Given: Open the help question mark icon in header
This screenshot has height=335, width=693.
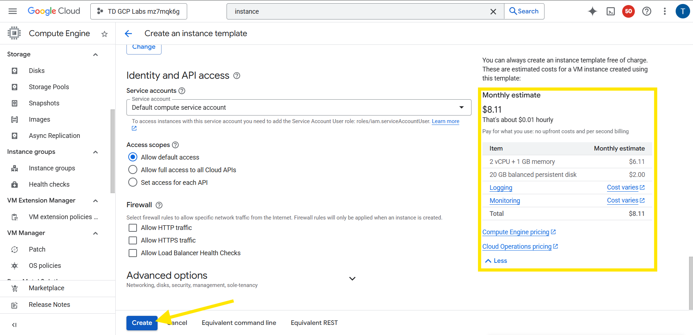Looking at the screenshot, I should pos(646,12).
